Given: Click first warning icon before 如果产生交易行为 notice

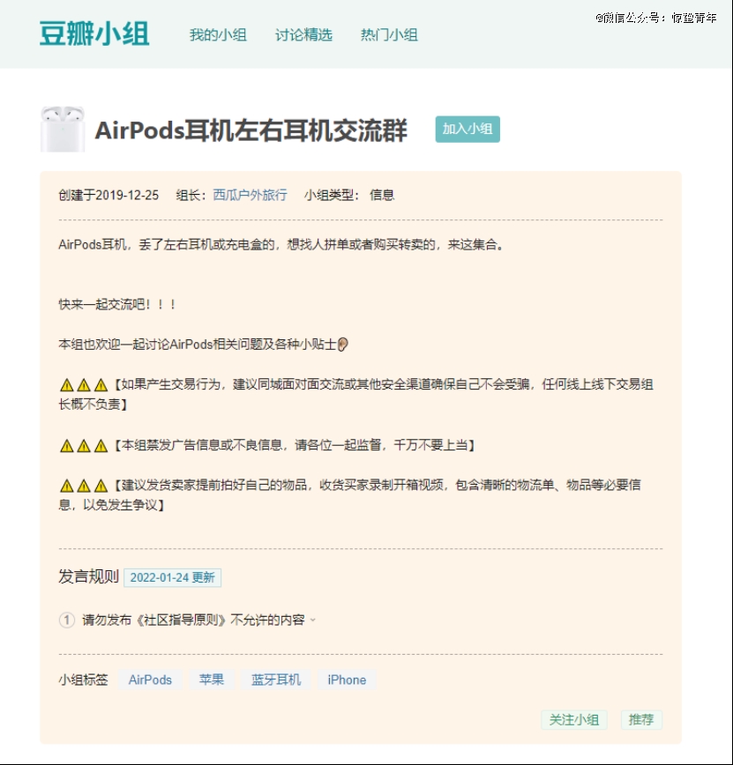Looking at the screenshot, I should coord(67,385).
